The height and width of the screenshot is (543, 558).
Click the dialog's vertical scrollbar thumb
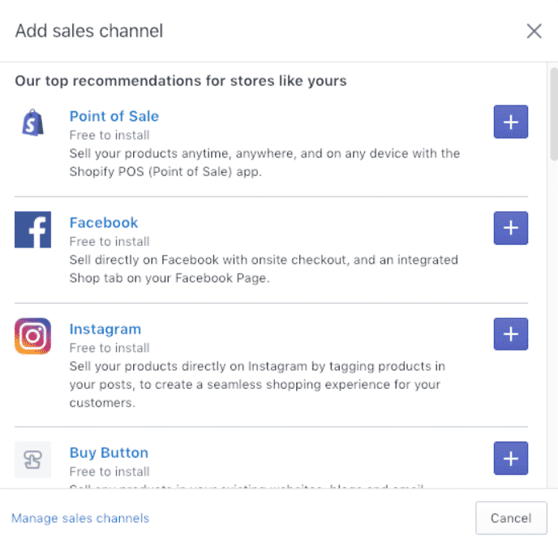554,114
